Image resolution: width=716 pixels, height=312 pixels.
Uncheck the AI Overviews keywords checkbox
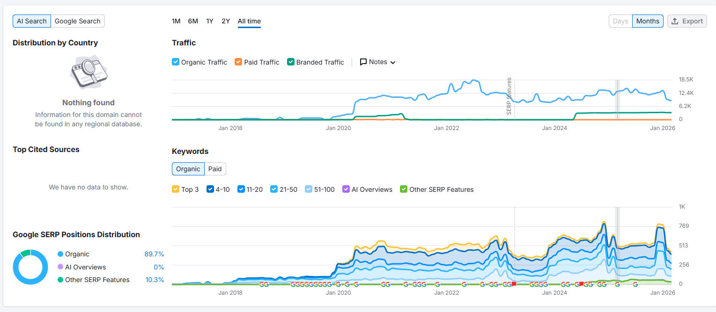coord(346,189)
